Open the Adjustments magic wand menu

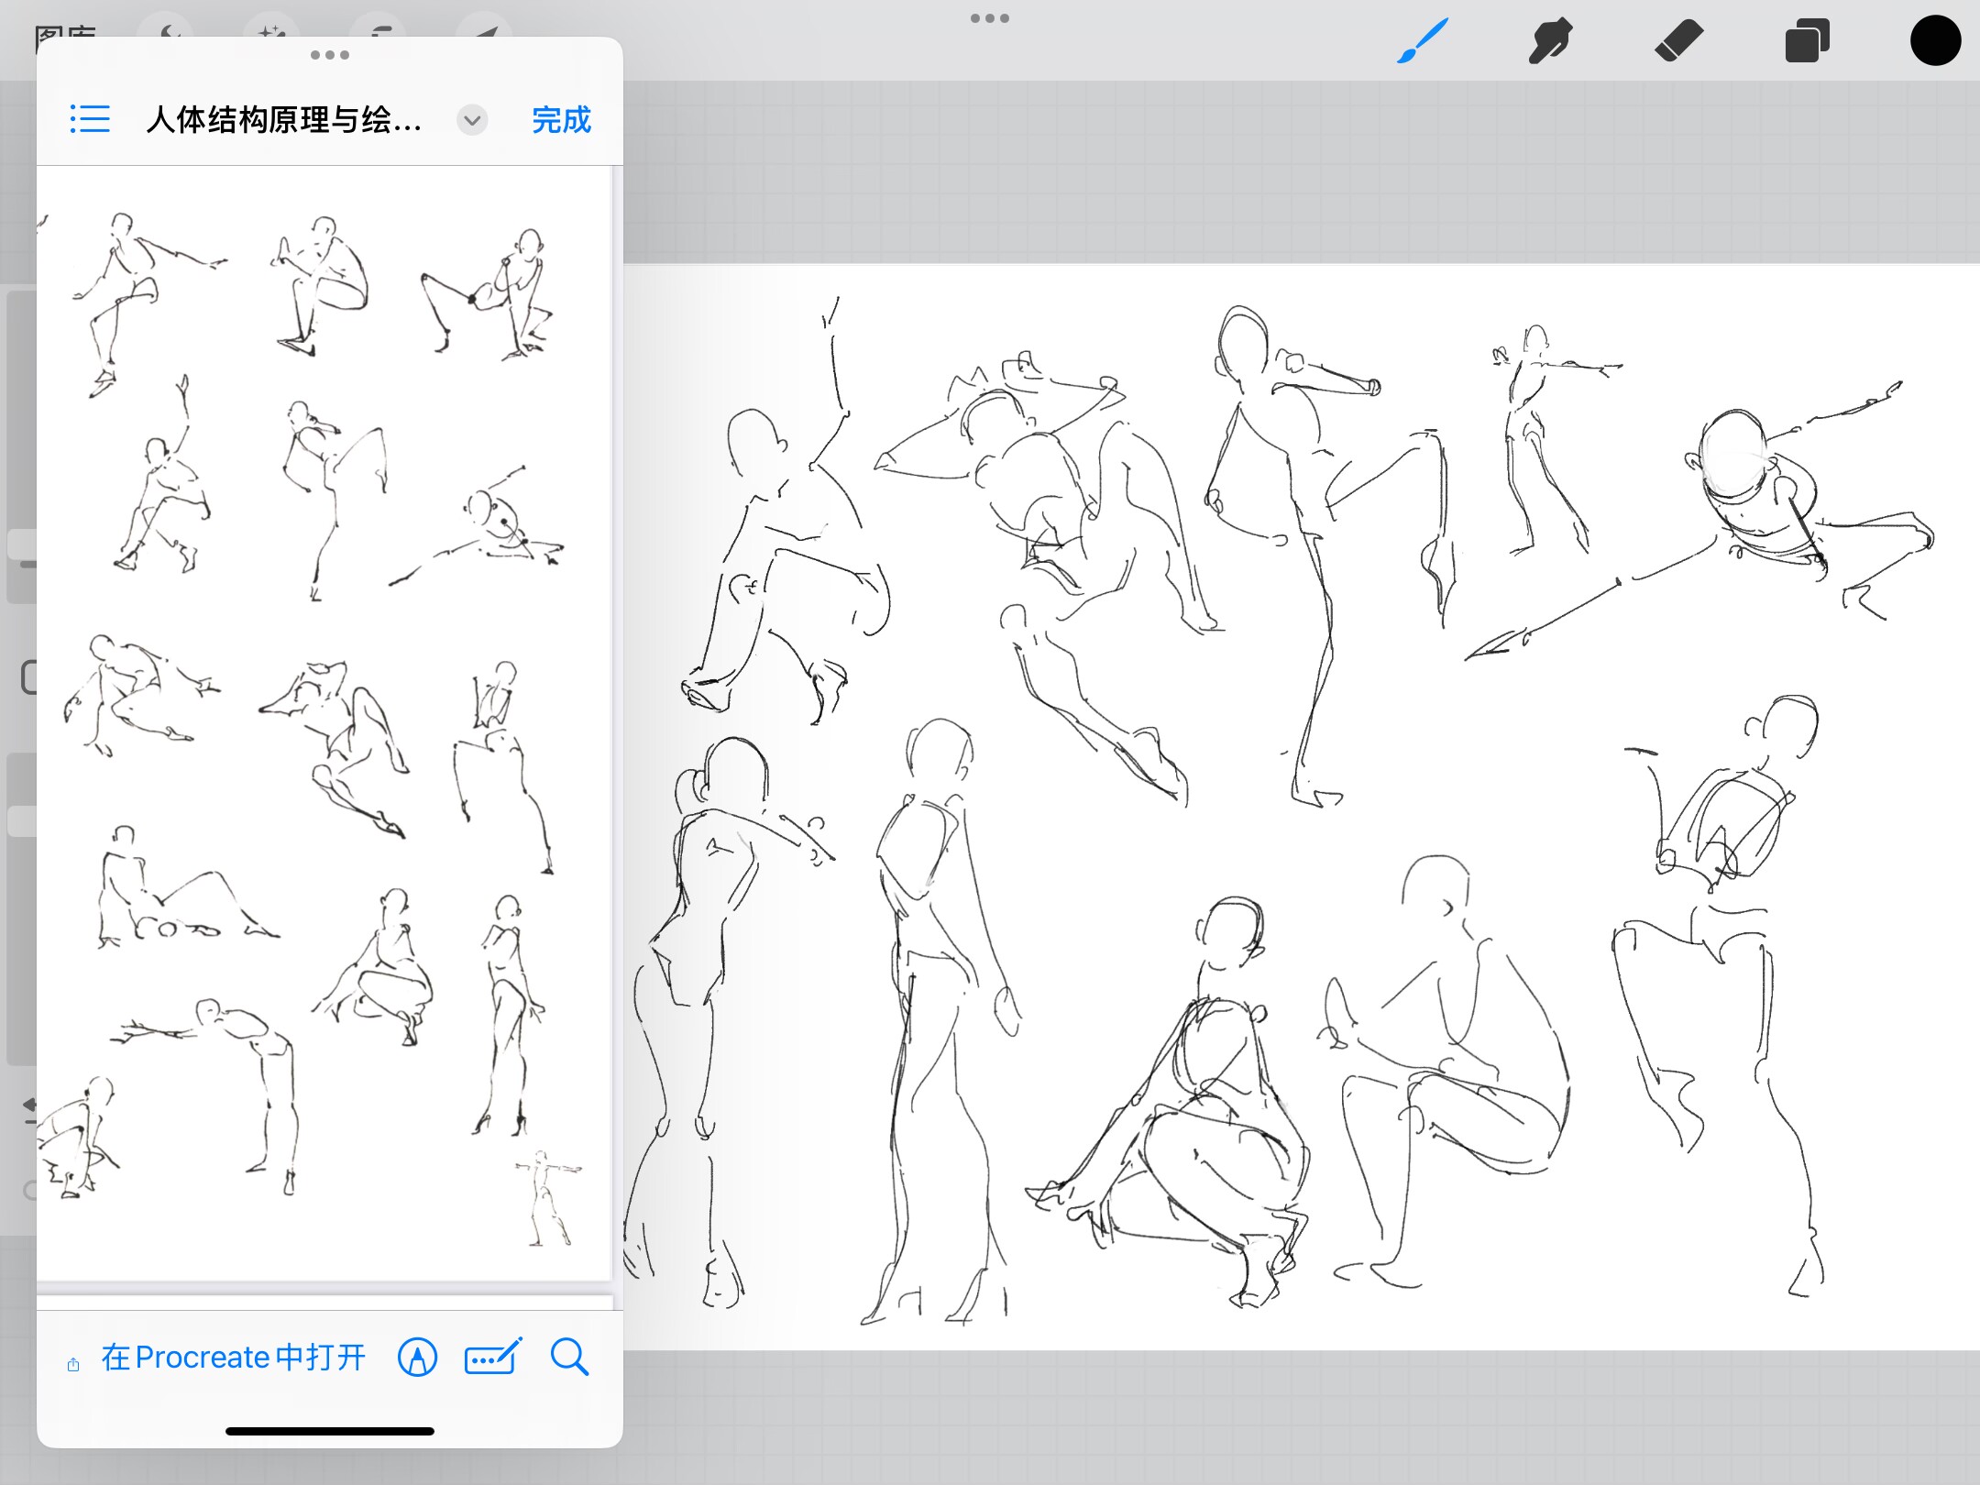pos(271,27)
